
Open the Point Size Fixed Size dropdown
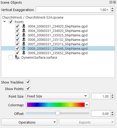point(57,96)
